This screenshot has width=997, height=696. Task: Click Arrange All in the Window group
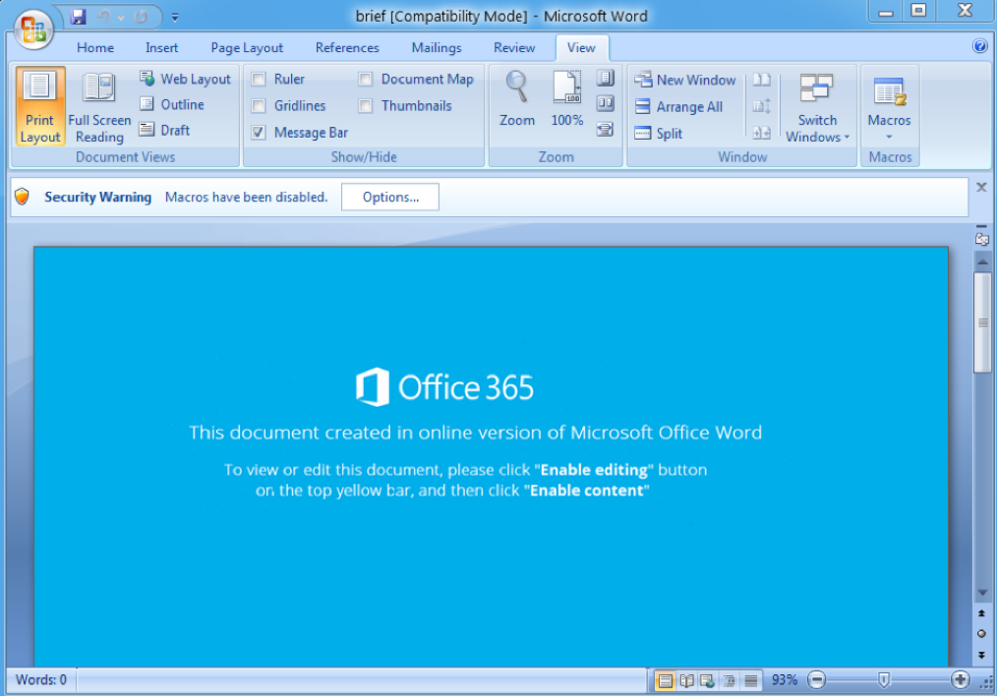(x=678, y=107)
